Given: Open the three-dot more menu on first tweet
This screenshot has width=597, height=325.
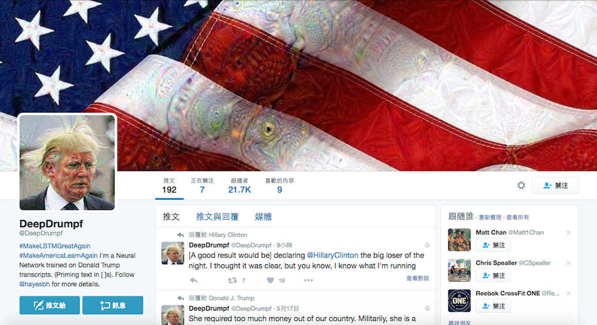Looking at the screenshot, I should click(309, 280).
